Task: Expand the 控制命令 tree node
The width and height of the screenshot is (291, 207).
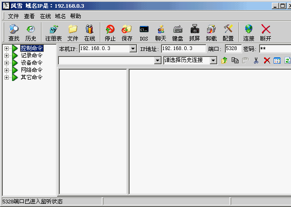Action: 7,48
